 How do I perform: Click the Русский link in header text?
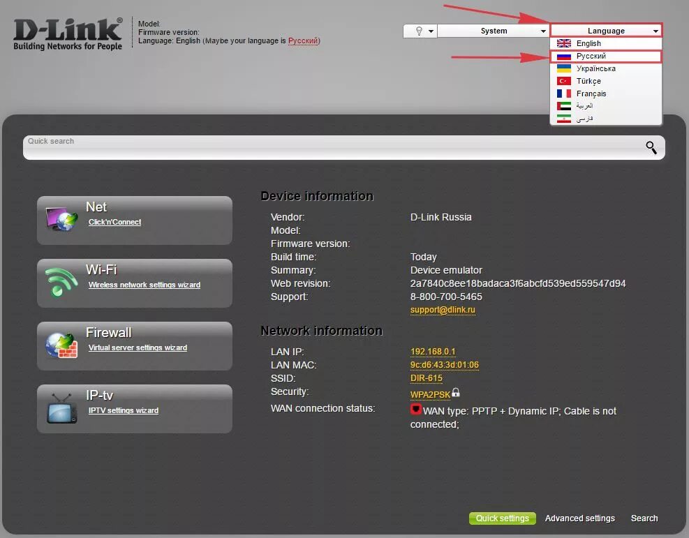click(x=303, y=41)
